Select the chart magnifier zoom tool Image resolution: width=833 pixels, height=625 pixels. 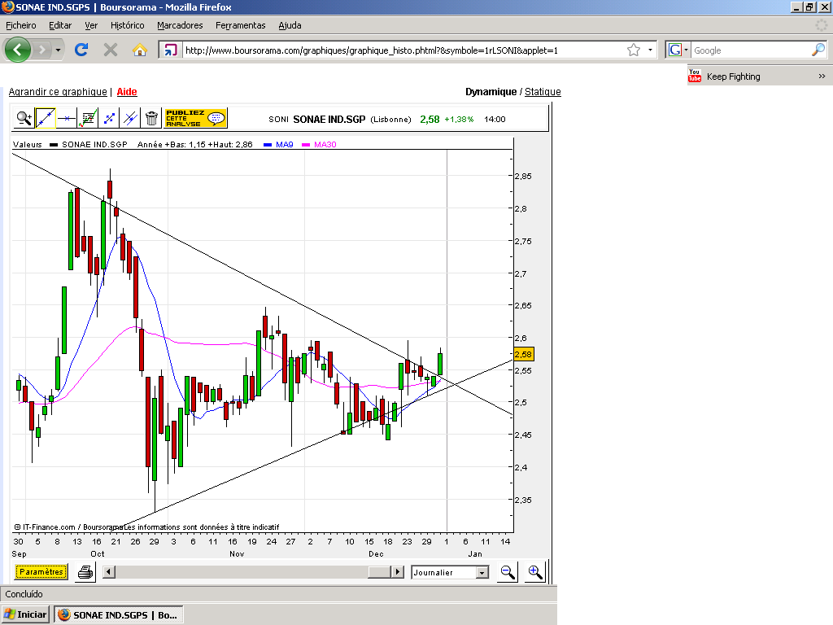[24, 118]
